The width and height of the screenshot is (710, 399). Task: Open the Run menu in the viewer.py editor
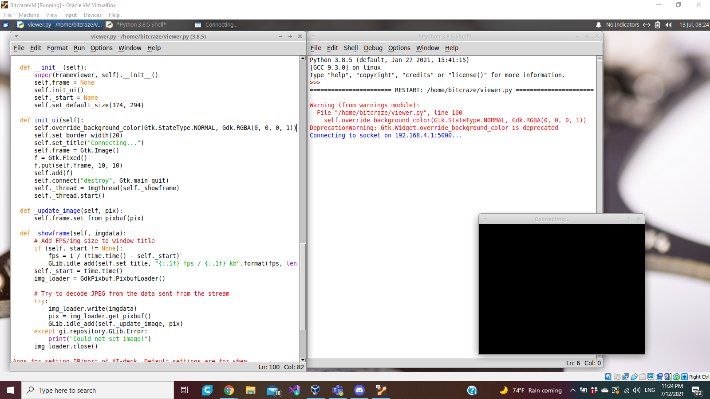point(79,48)
